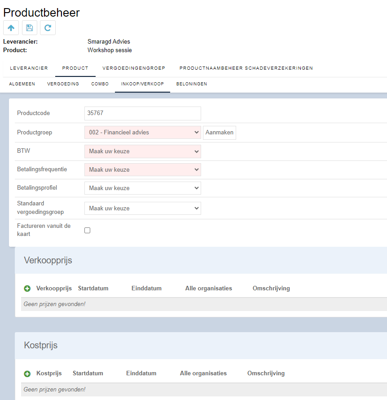Open the BTW dropdown
This screenshot has width=387, height=400.
143,151
